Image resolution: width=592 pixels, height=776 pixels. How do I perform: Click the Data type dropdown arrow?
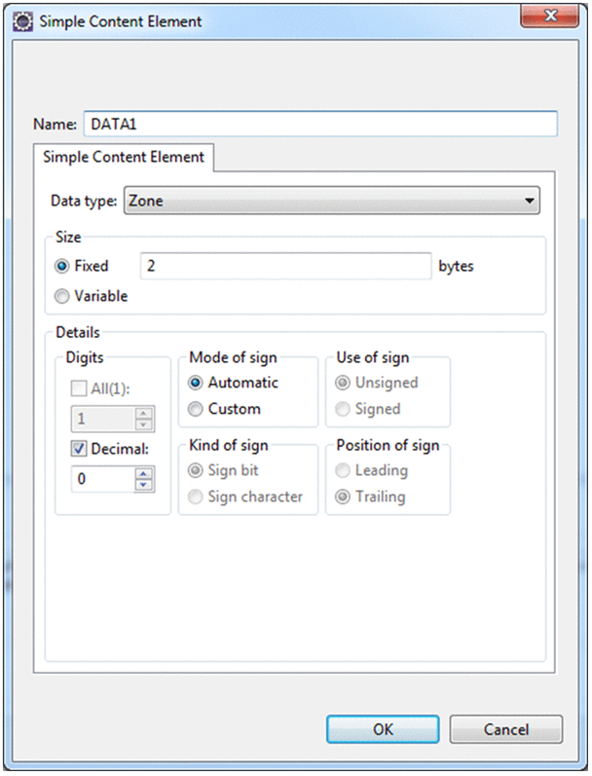(529, 202)
